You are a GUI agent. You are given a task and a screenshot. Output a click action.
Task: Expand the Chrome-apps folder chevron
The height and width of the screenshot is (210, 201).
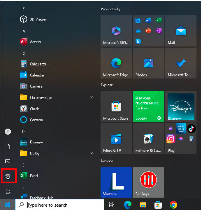tap(92, 97)
